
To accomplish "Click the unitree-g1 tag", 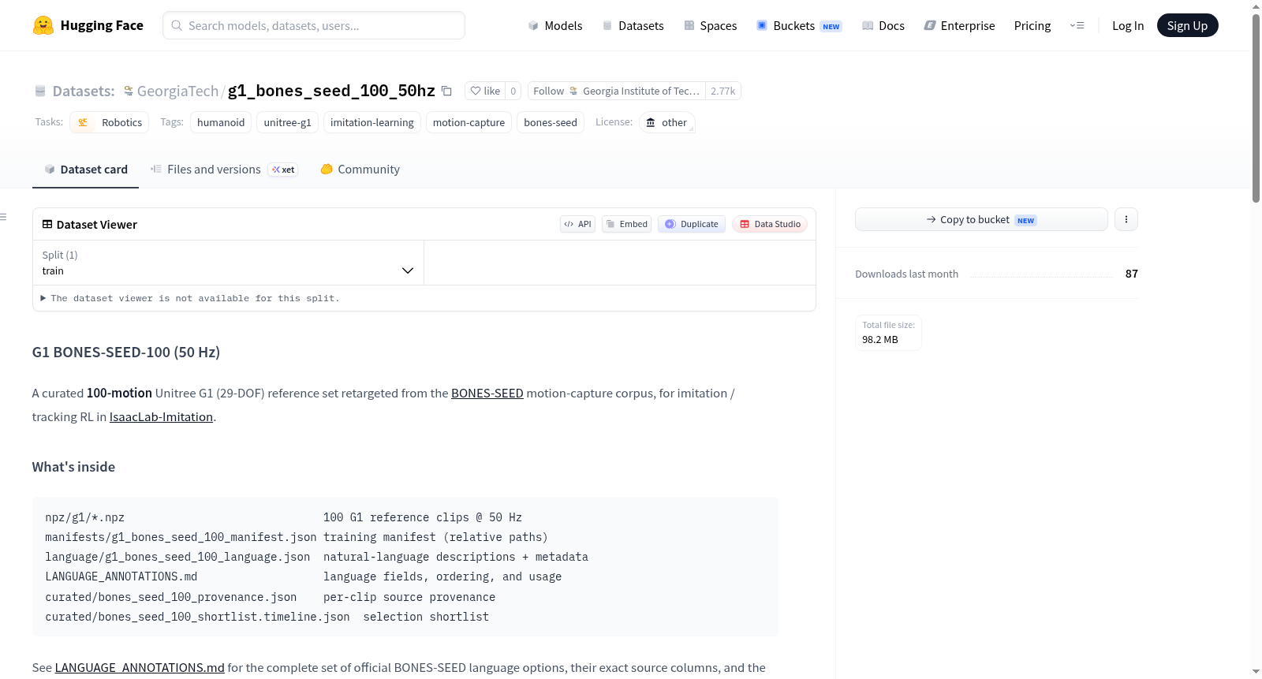I will click(288, 122).
